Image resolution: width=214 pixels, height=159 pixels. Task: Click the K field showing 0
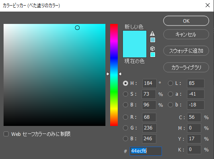click(x=194, y=149)
